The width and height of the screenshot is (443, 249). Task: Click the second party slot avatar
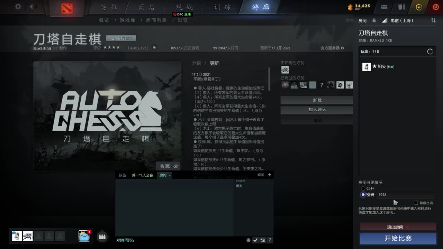pos(28,236)
